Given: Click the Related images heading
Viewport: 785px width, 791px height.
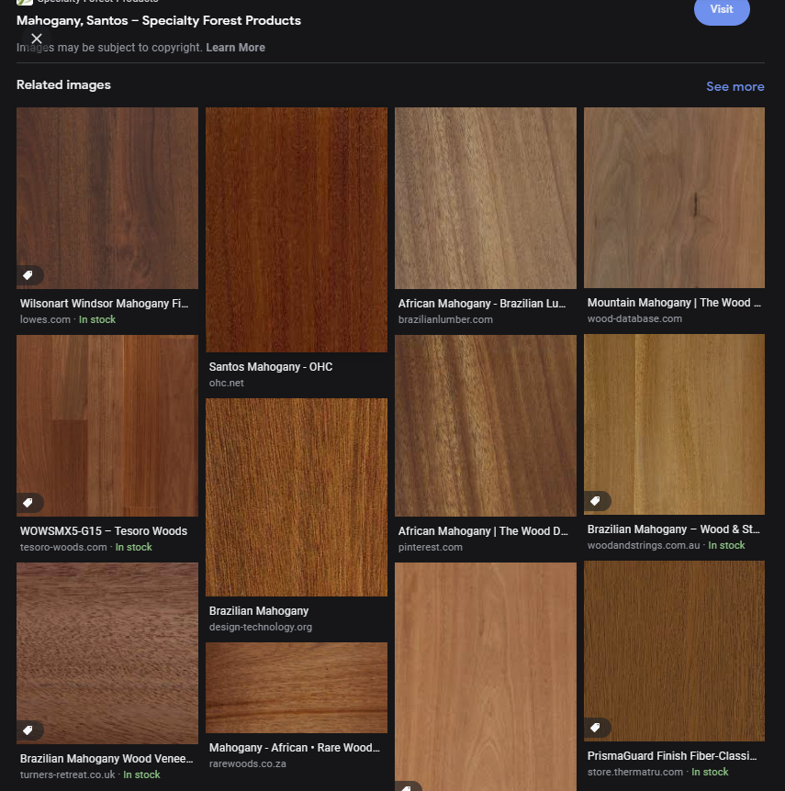Looking at the screenshot, I should [63, 84].
